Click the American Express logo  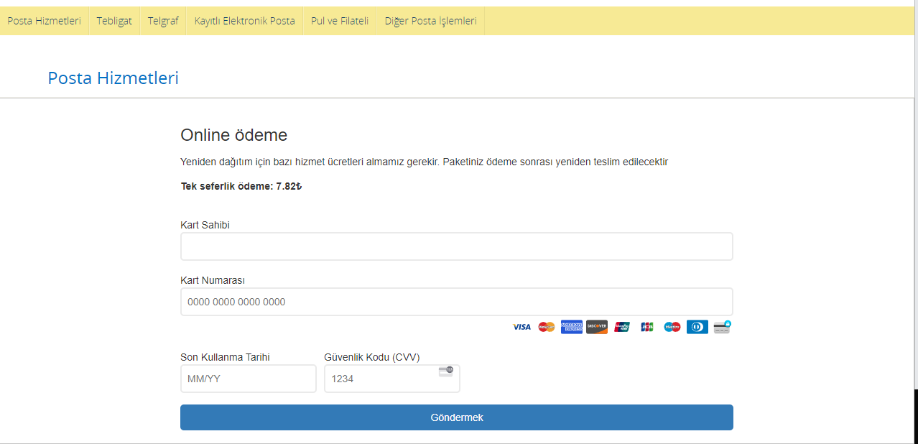click(x=572, y=327)
